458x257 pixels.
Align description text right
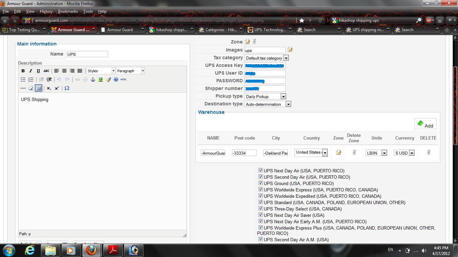[x=72, y=71]
